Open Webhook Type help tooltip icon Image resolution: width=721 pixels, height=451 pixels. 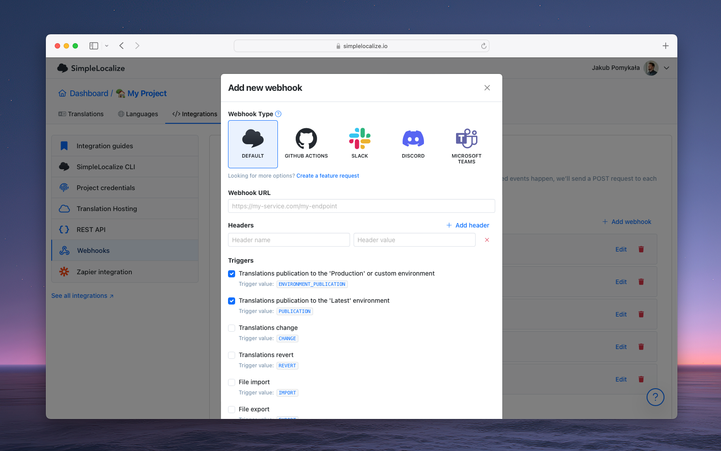pyautogui.click(x=278, y=114)
